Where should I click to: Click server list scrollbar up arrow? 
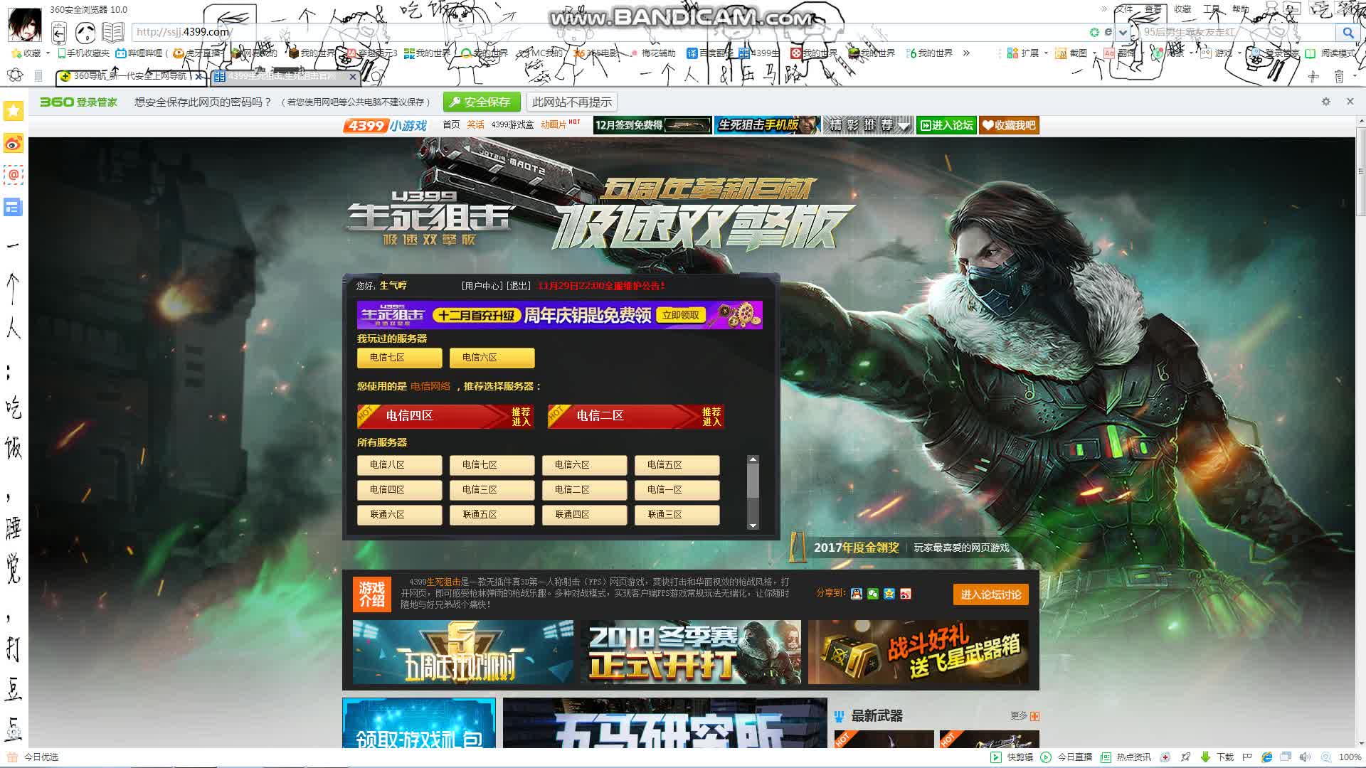tap(753, 459)
